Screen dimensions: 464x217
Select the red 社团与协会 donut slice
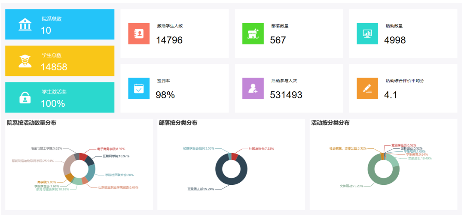(x=235, y=157)
